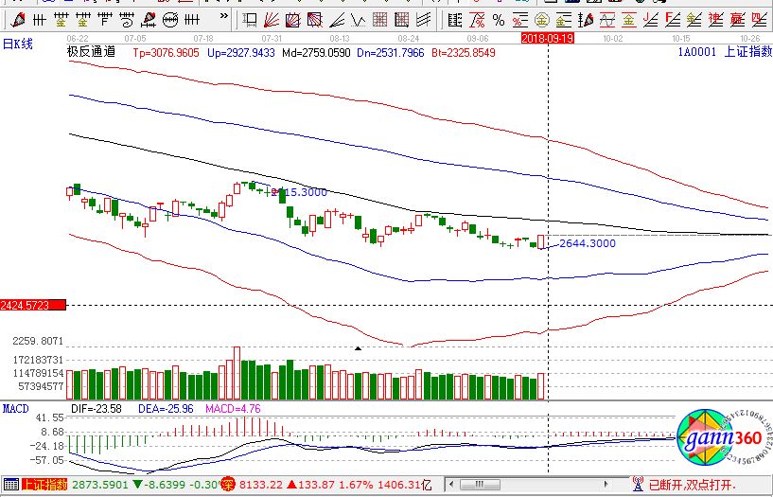Click the red 2018-09-19 date marker

549,37
